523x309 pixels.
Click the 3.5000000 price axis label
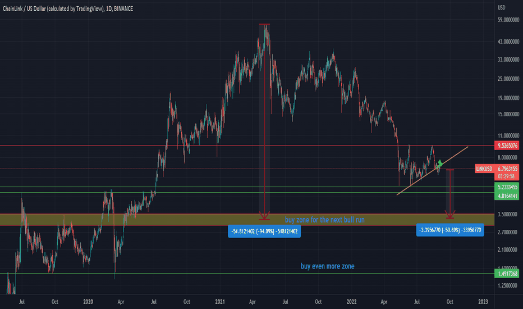point(508,214)
